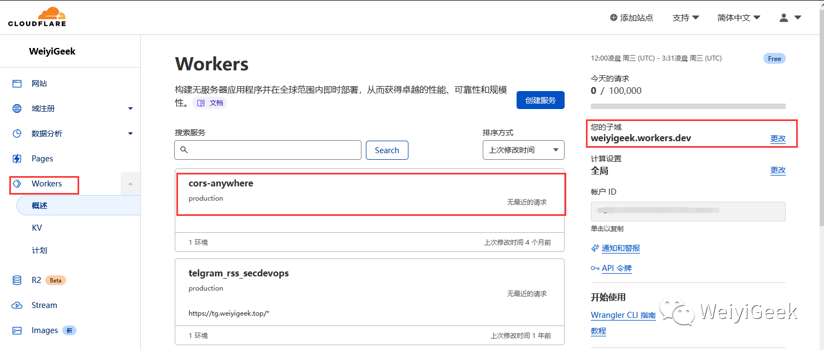Click the R2 Beta badge

pos(56,280)
